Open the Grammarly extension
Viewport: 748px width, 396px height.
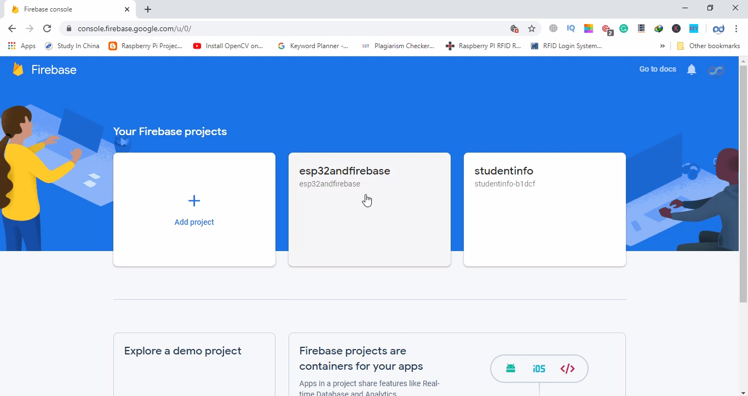click(624, 28)
